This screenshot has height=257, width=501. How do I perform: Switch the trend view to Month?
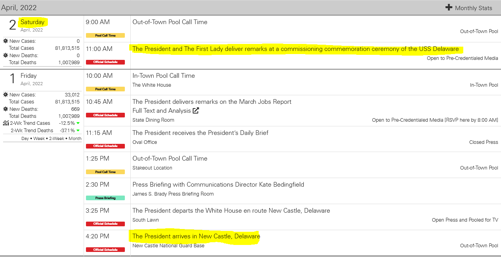pos(75,138)
